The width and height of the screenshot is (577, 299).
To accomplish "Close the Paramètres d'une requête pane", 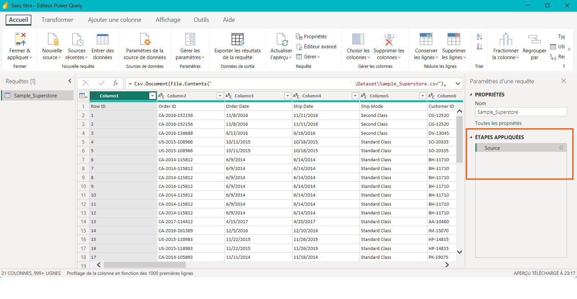I will pos(564,81).
